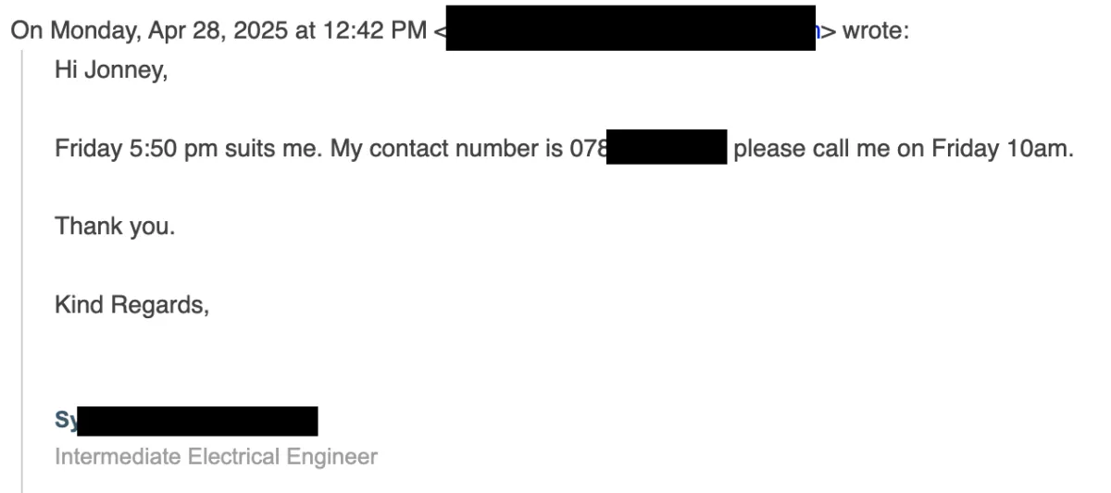This screenshot has height=493, width=1111.
Task: Click the blue trailing letter of the email link
Action: [818, 32]
